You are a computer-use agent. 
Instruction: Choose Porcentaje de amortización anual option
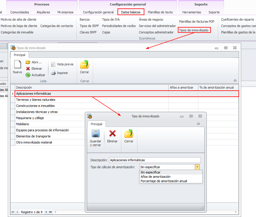[171, 181]
